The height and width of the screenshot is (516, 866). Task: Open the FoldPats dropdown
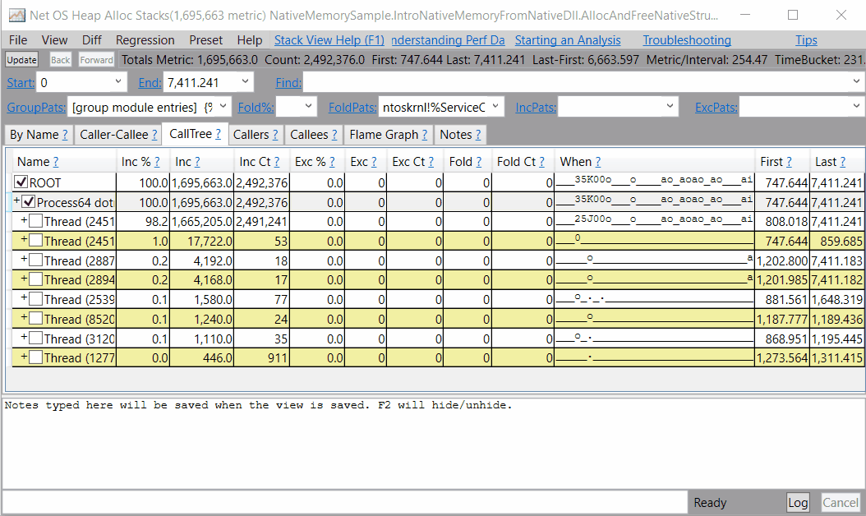(x=495, y=105)
